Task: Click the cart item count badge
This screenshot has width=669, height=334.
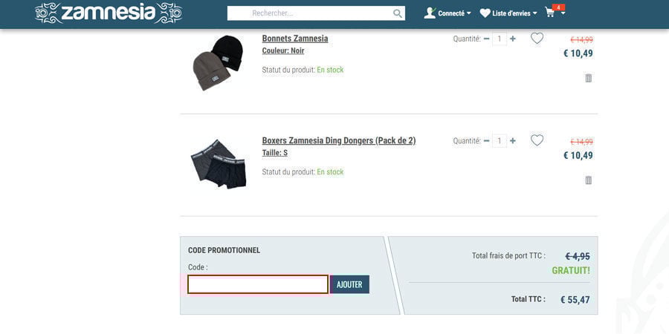Action: click(558, 7)
